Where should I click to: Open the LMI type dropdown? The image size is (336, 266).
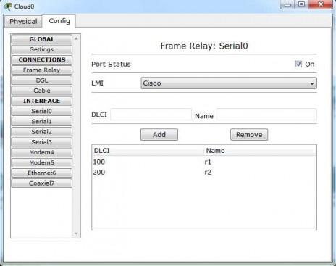(229, 83)
